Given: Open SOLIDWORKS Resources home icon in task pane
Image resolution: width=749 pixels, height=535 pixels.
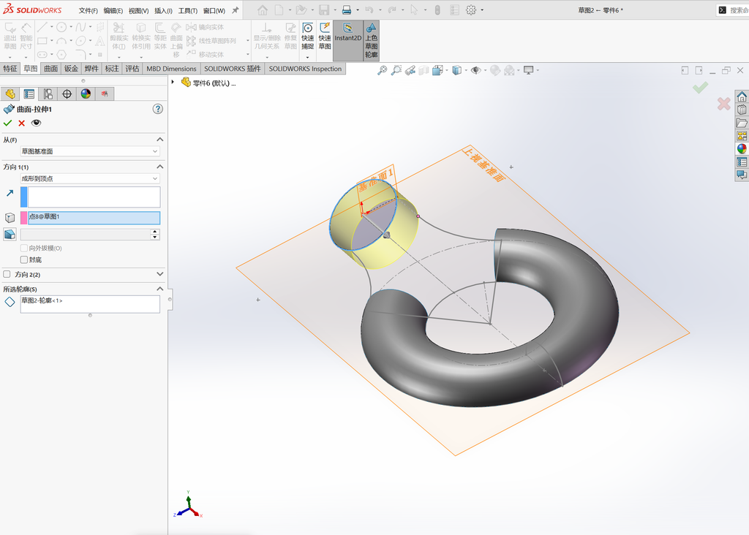Looking at the screenshot, I should (x=742, y=97).
